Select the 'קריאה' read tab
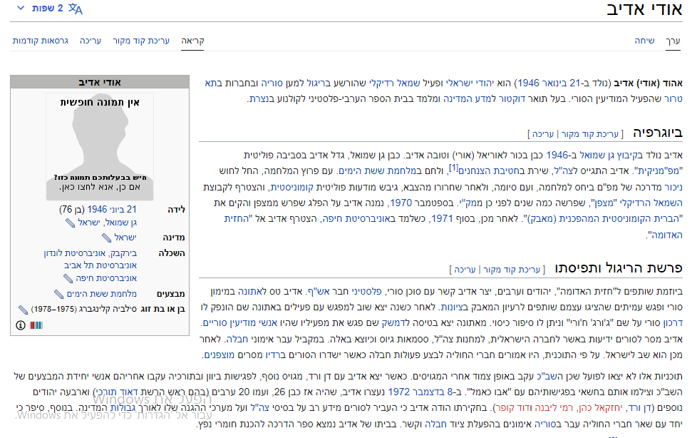The image size is (692, 438). point(192,41)
